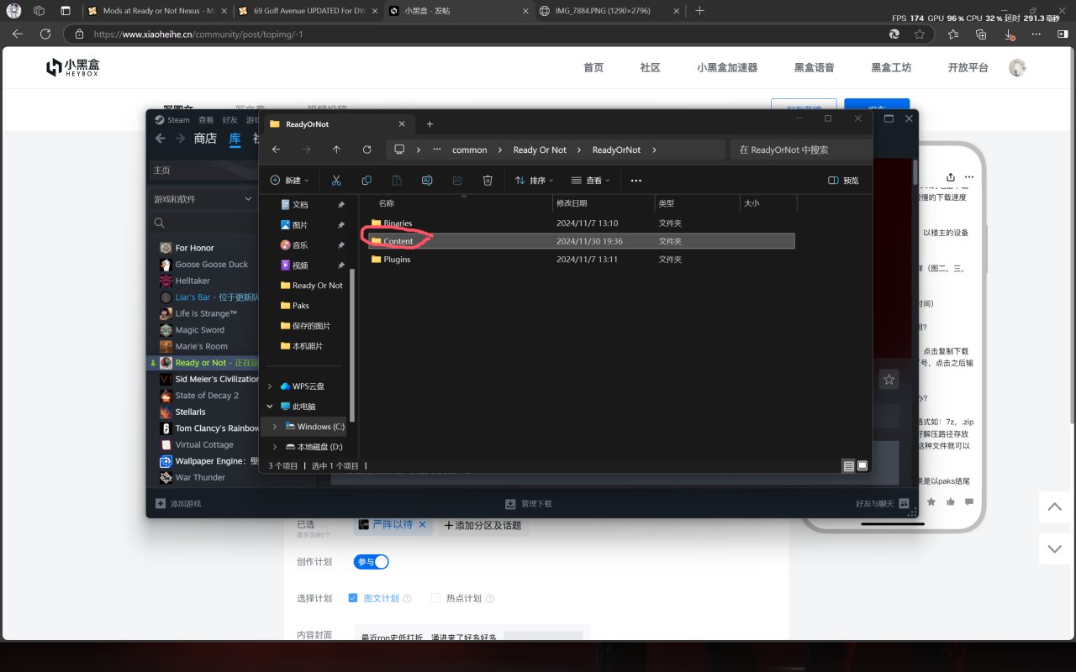Click the Copy icon in Explorer toolbar

(x=367, y=181)
